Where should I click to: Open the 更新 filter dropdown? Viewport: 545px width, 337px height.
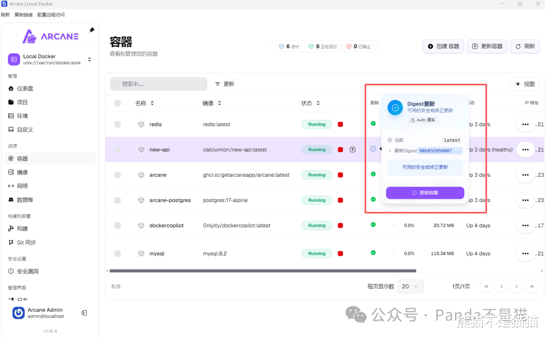(225, 84)
